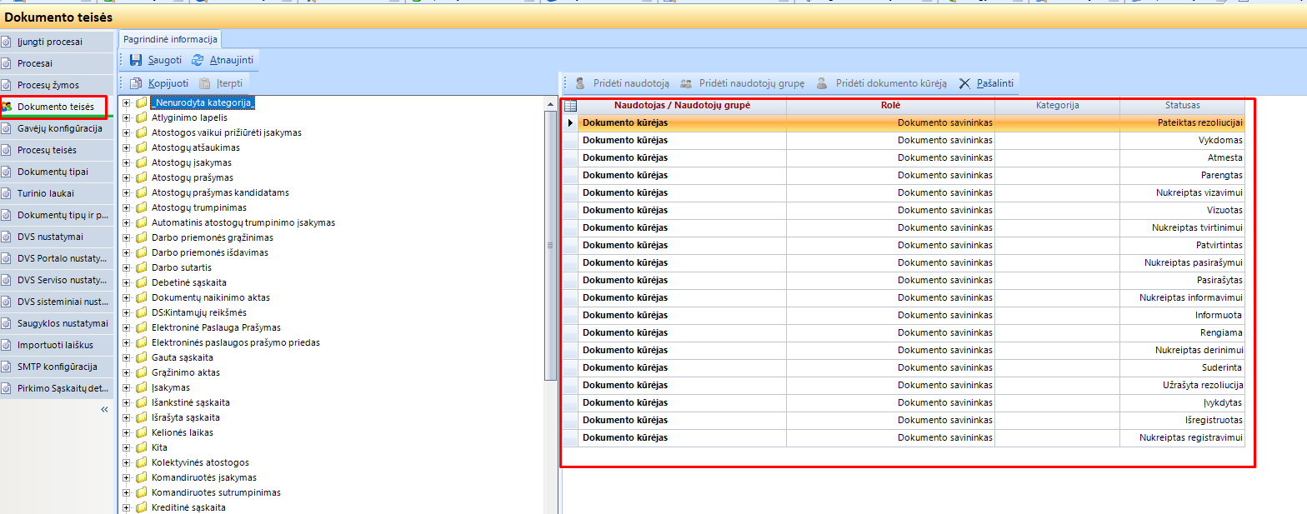Expand the Atostogų prašymas tree node
The image size is (1307, 514).
point(127,177)
